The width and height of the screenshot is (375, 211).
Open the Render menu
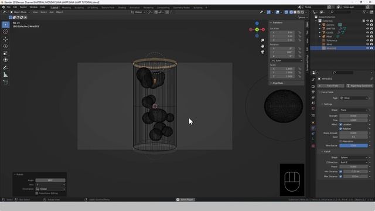[23, 7]
